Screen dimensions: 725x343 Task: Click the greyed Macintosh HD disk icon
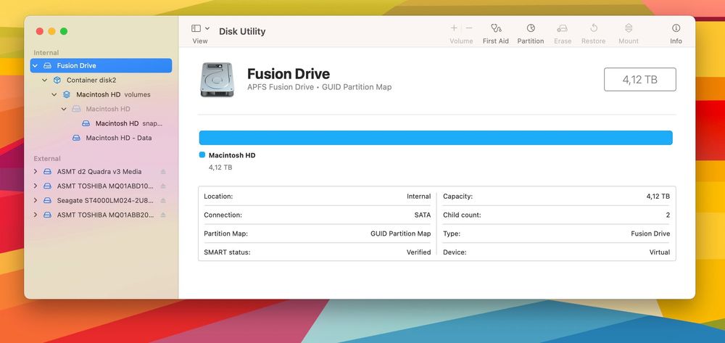(x=76, y=109)
